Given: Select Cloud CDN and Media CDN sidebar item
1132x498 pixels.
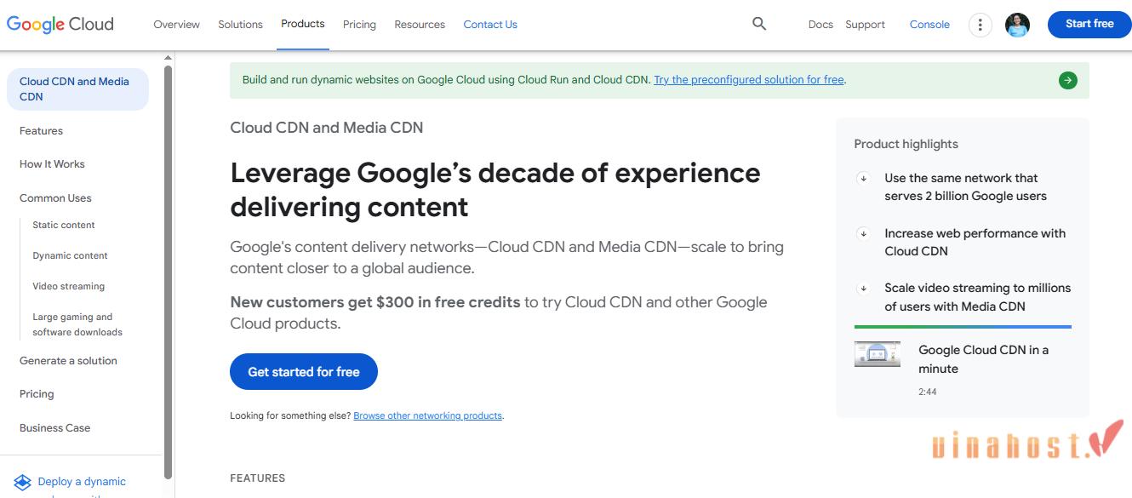Looking at the screenshot, I should (77, 89).
